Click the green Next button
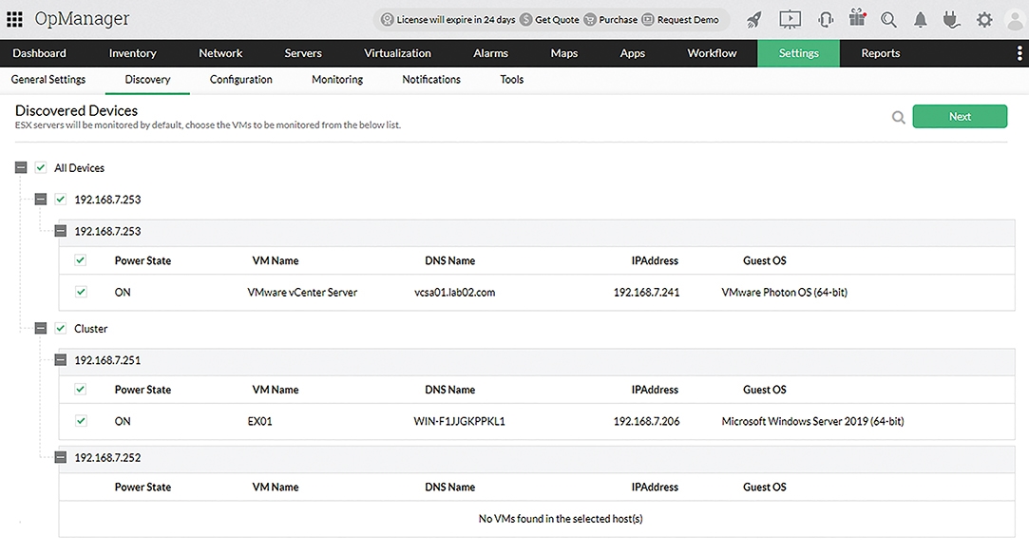The height and width of the screenshot is (555, 1029). click(x=960, y=116)
